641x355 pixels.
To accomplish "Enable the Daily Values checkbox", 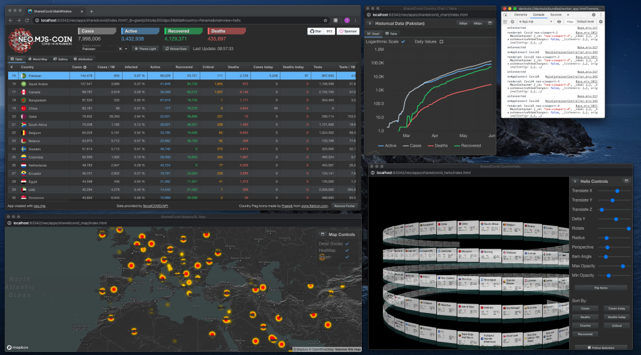I will tap(441, 41).
